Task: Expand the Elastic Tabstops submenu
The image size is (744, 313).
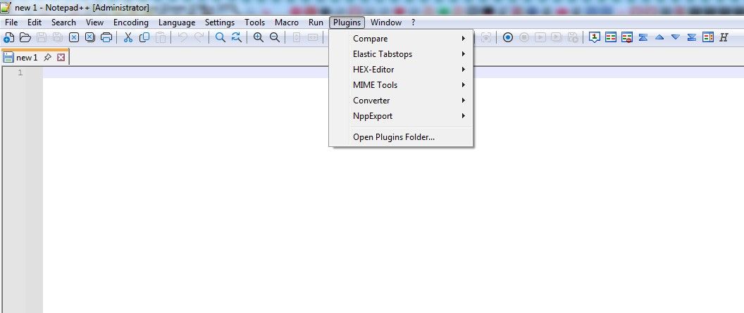Action: (x=401, y=54)
